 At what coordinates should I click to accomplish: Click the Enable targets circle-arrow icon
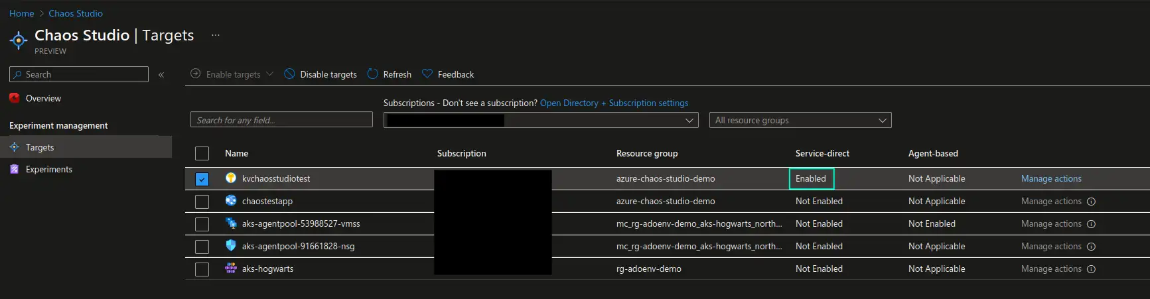pyautogui.click(x=196, y=74)
